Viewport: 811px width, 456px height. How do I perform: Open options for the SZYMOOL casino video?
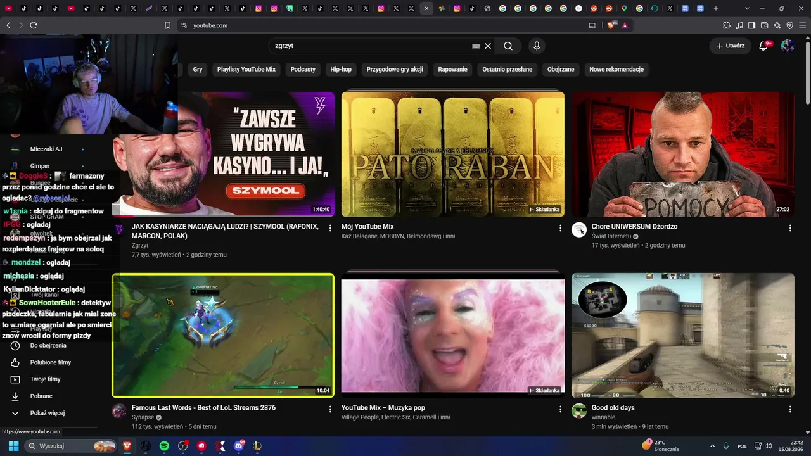[330, 228]
